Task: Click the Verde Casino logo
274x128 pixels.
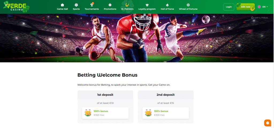Action: (x=16, y=7)
